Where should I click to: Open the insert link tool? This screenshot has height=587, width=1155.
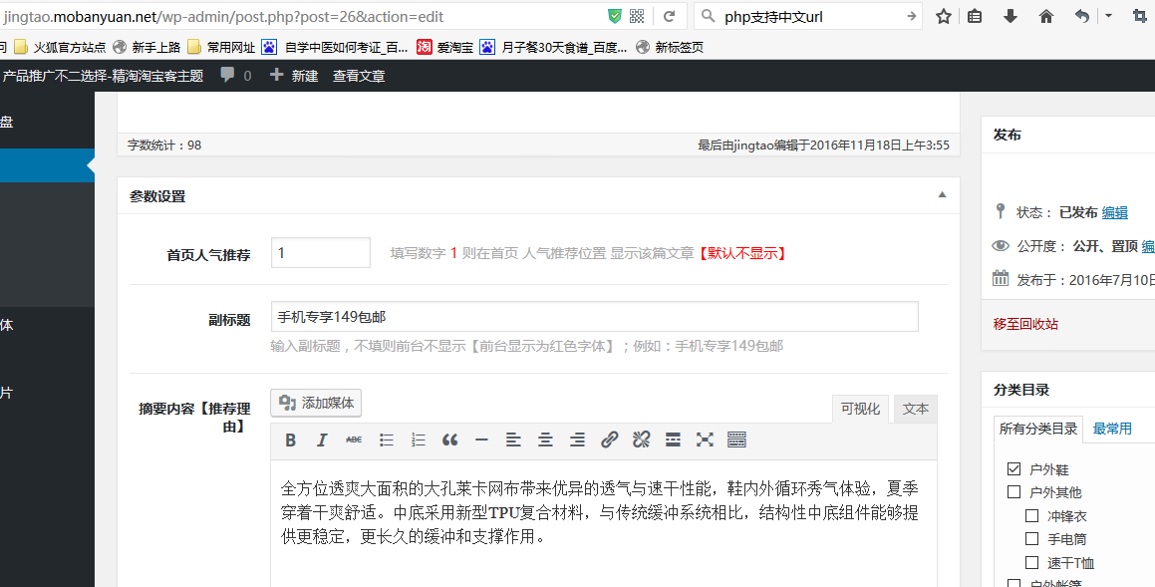[609, 440]
